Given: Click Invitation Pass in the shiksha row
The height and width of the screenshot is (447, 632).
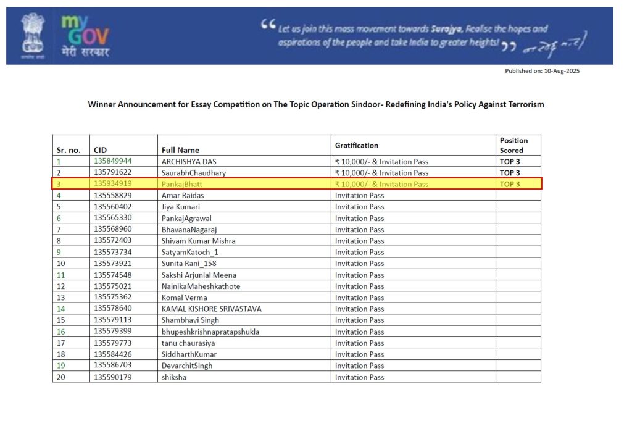Looking at the screenshot, I should tap(360, 378).
